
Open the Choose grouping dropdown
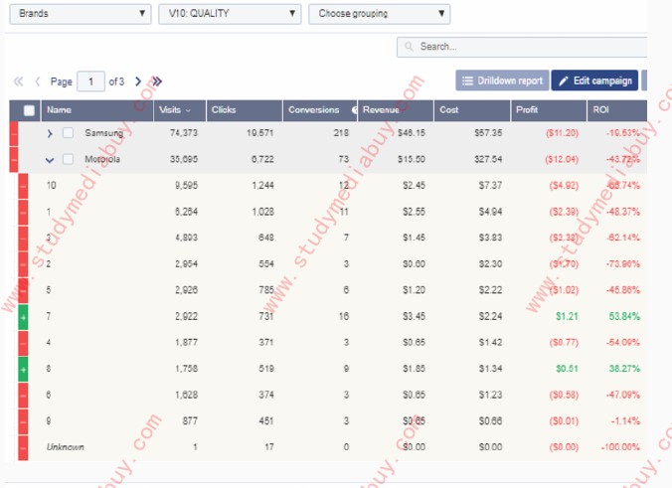pyautogui.click(x=380, y=14)
